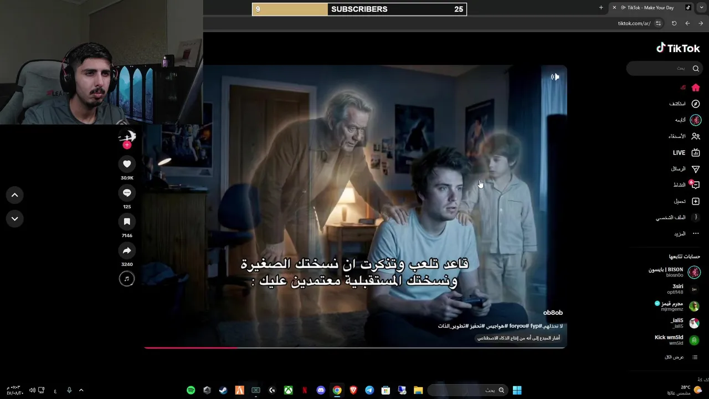709x399 pixels.
Task: Open the 3siri followed account
Action: click(x=684, y=289)
